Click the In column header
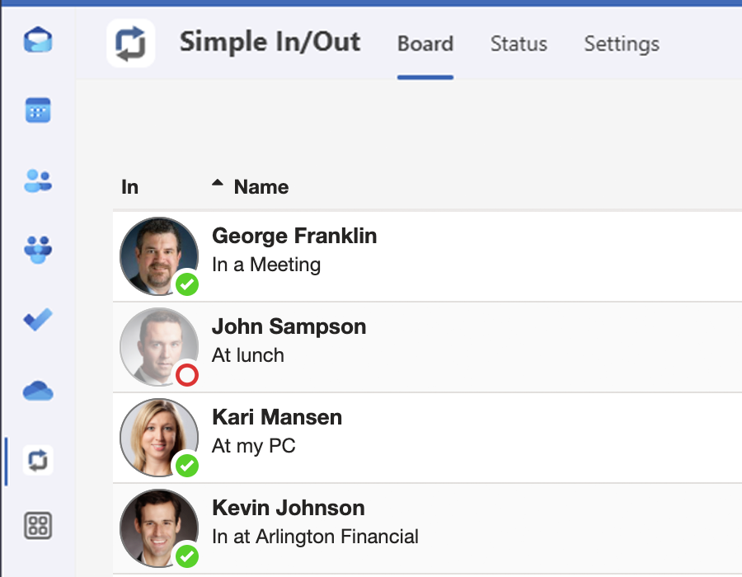Viewport: 742px width, 577px height. (x=129, y=187)
